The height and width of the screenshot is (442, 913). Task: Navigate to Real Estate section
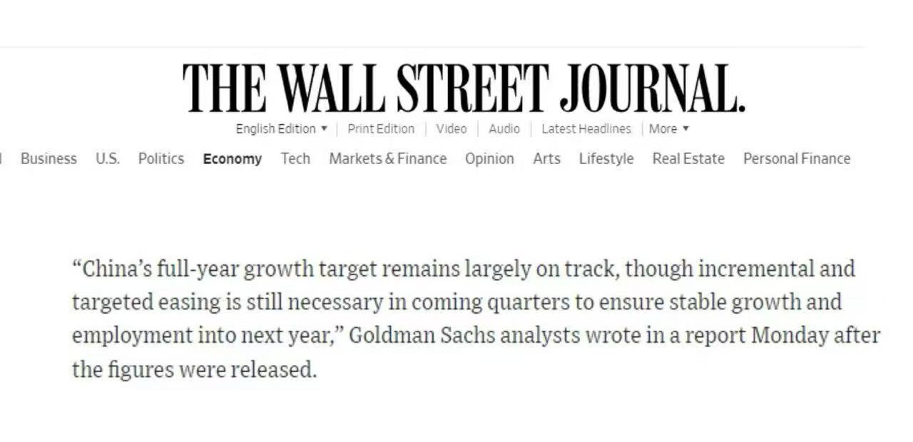coord(688,159)
